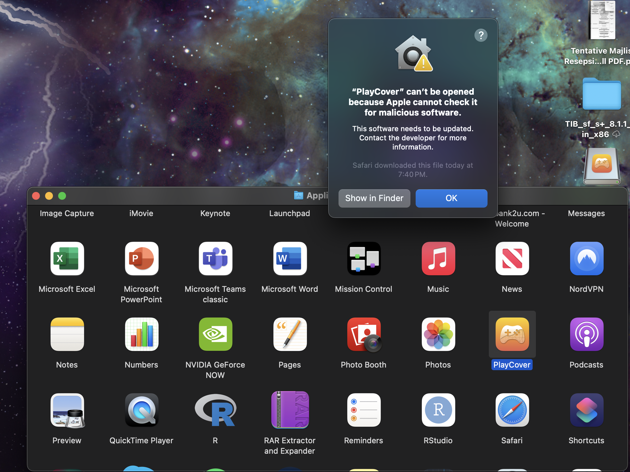Open the dialog's question mark help button
The width and height of the screenshot is (630, 472).
(481, 35)
